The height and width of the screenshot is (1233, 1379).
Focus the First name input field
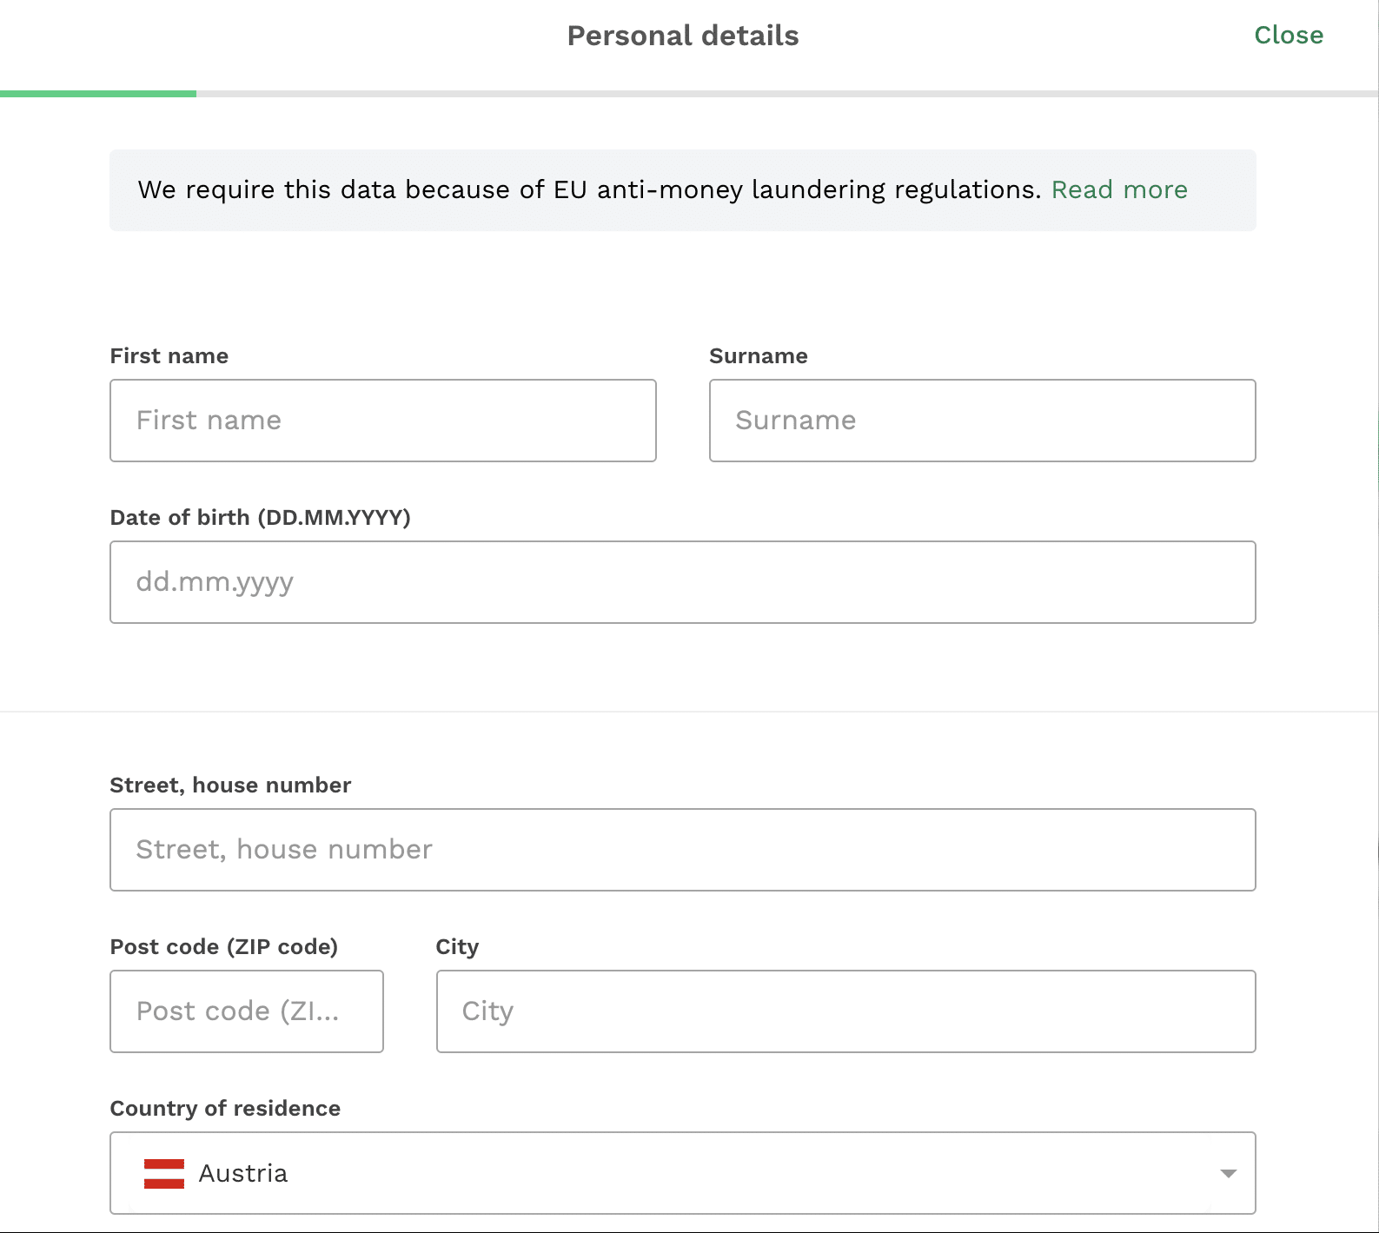[x=383, y=421]
